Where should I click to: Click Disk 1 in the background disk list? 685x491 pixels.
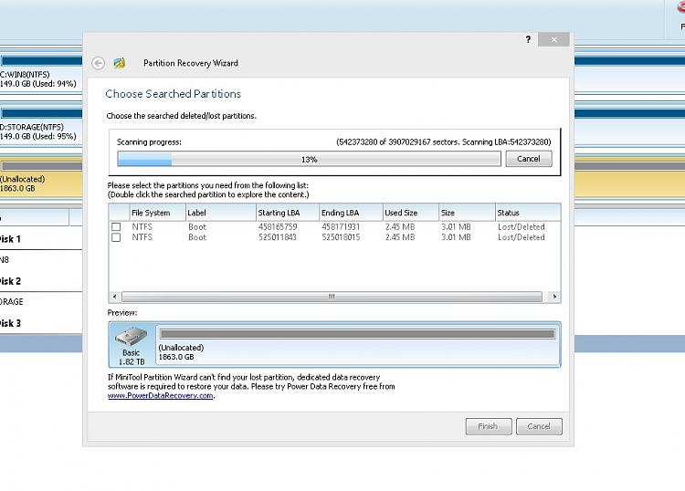coord(10,239)
